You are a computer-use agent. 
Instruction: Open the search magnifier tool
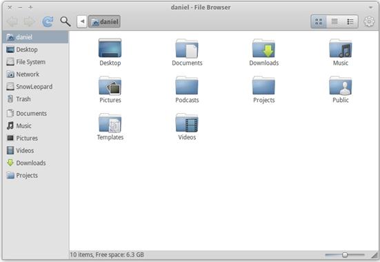pyautogui.click(x=66, y=21)
